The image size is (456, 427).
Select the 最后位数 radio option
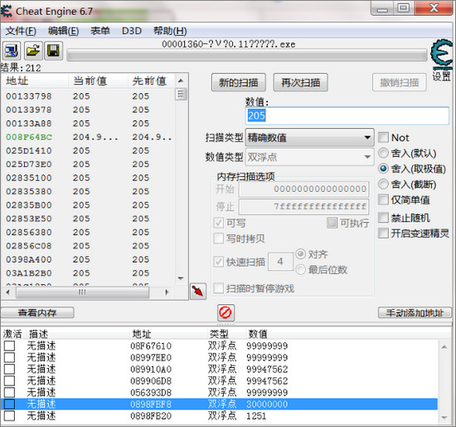point(301,270)
